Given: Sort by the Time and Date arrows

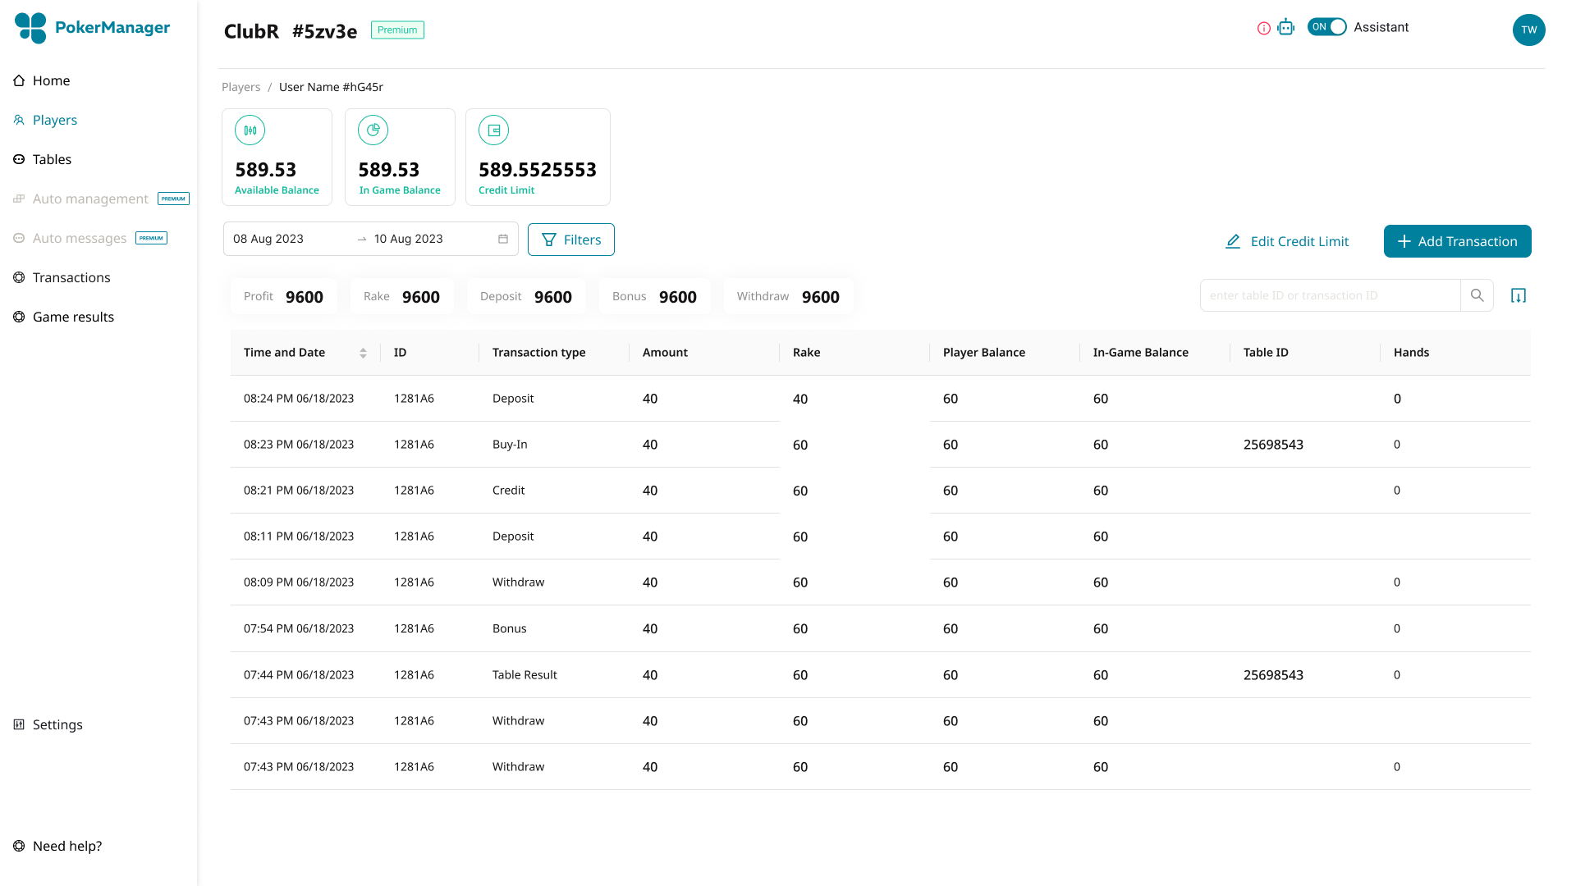Looking at the screenshot, I should (363, 353).
